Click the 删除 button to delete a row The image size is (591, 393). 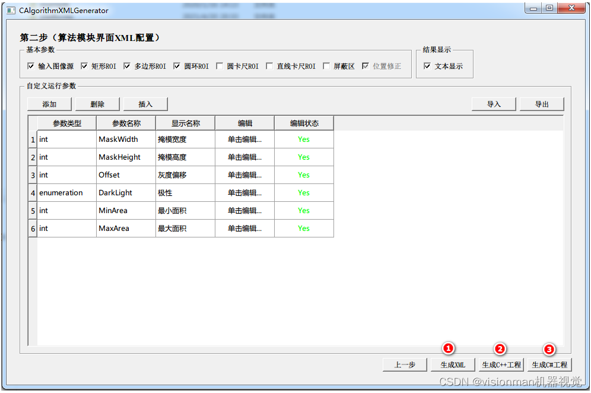point(97,104)
